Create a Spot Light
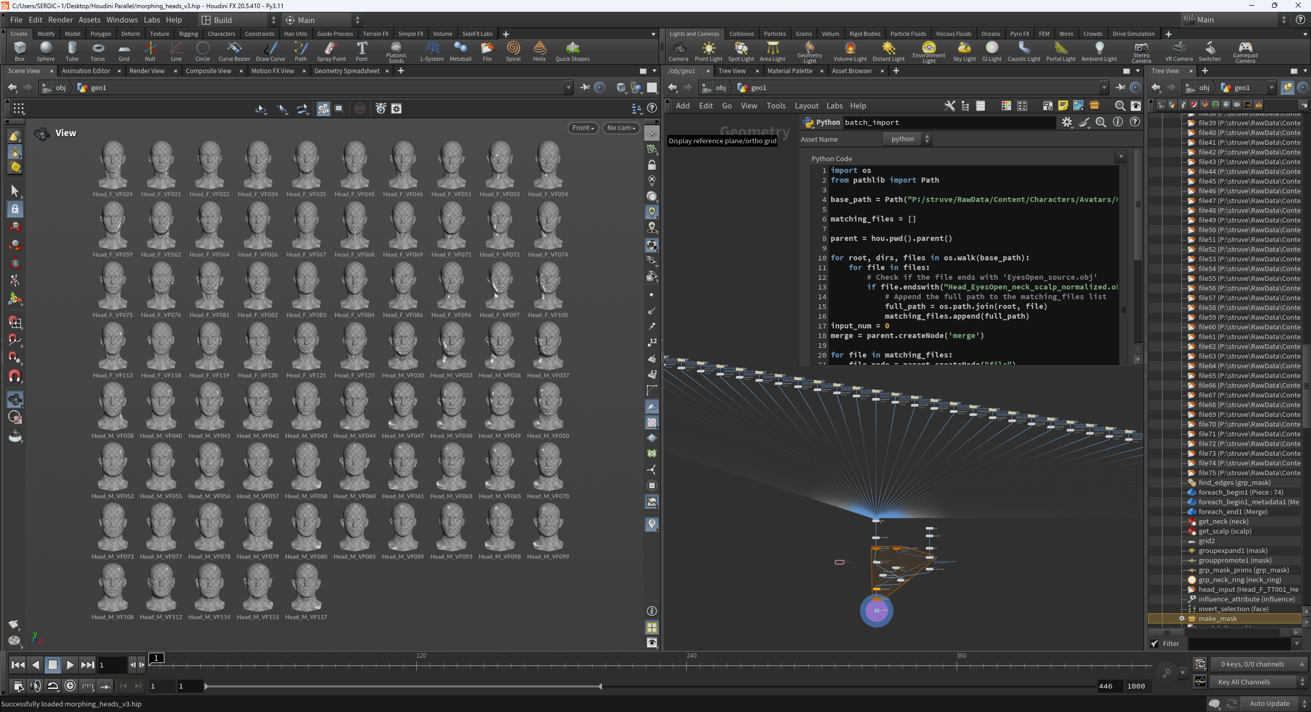 pos(741,52)
